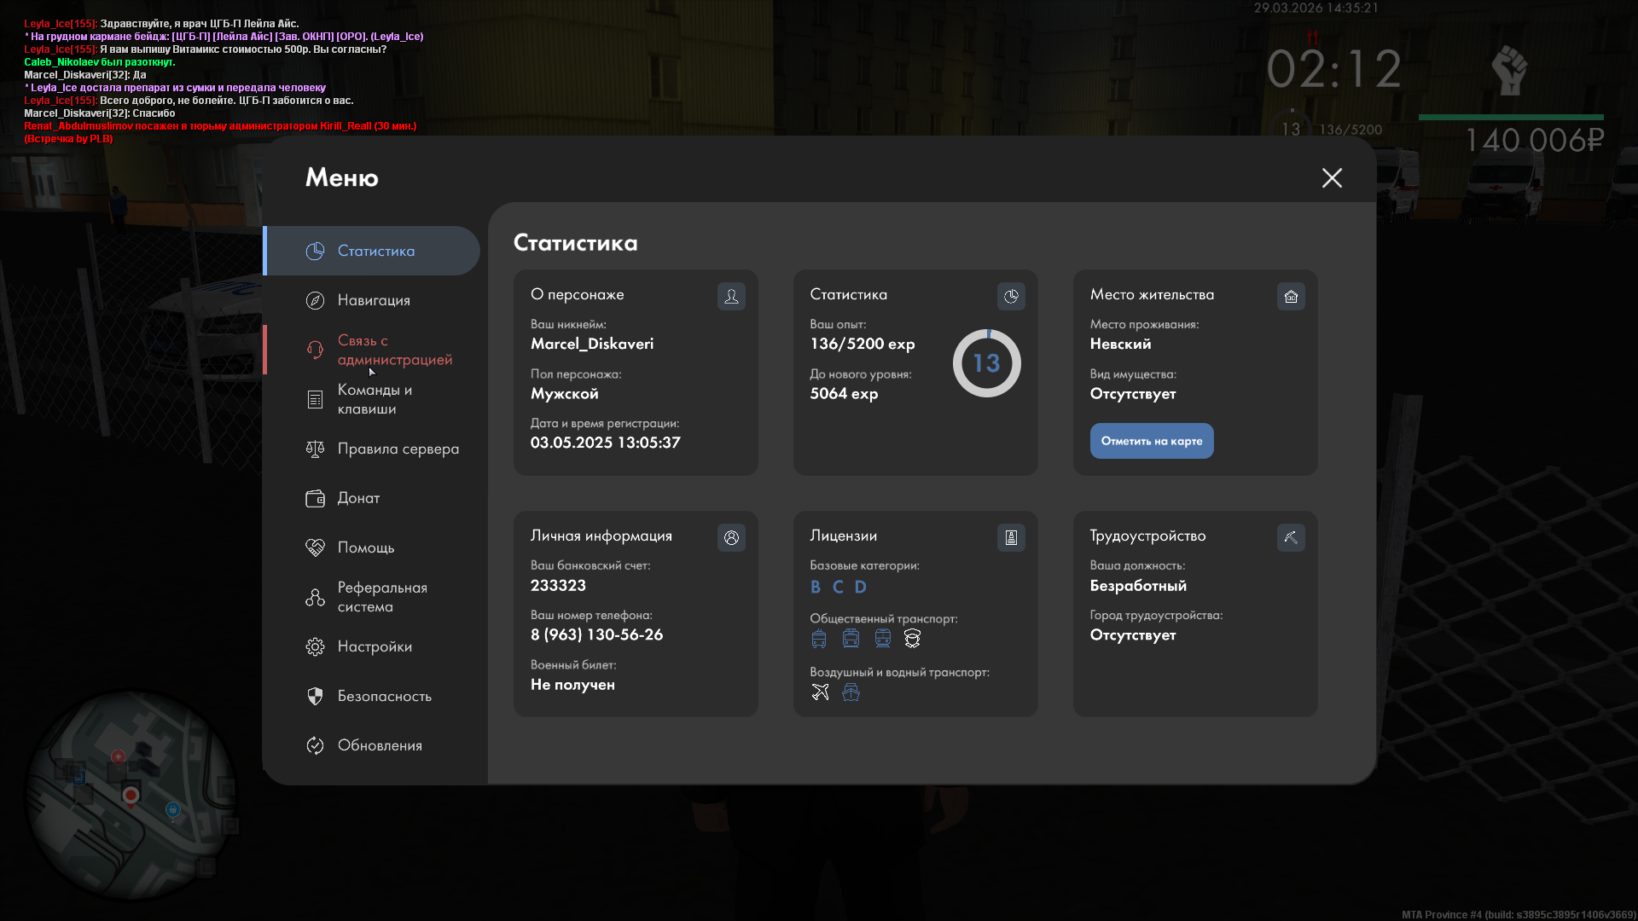
Task: Click the boat license icon
Action: pos(851,692)
